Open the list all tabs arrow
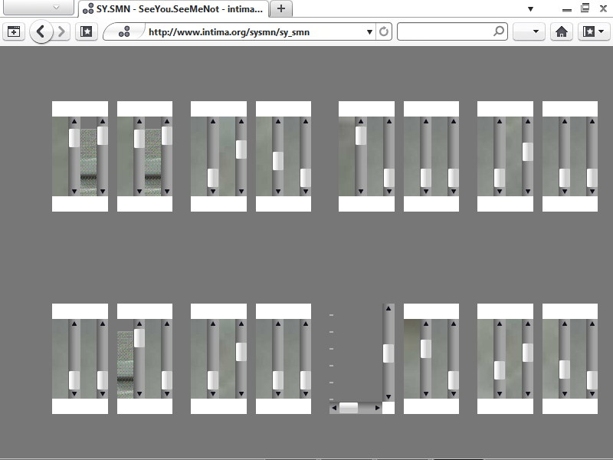 click(530, 8)
